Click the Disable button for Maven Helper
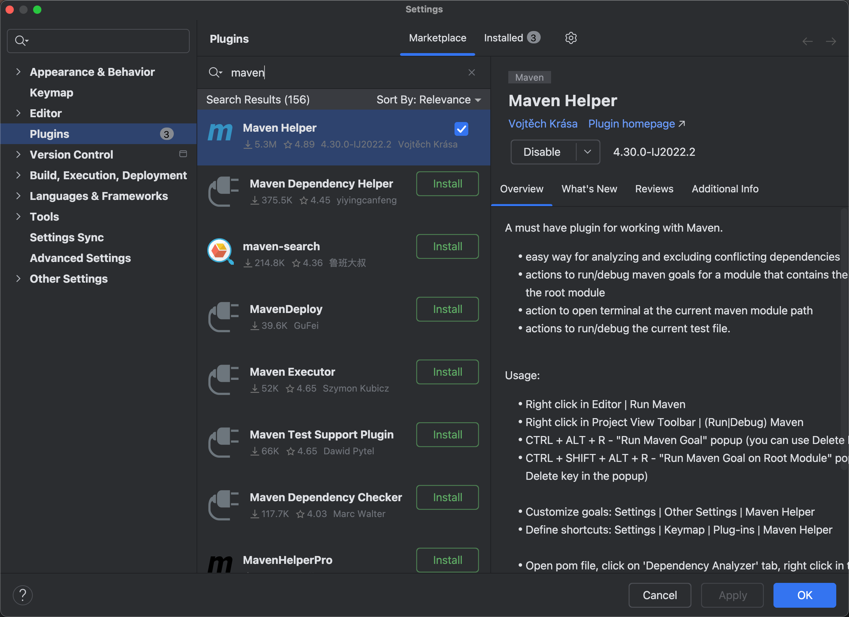The width and height of the screenshot is (849, 617). [542, 152]
